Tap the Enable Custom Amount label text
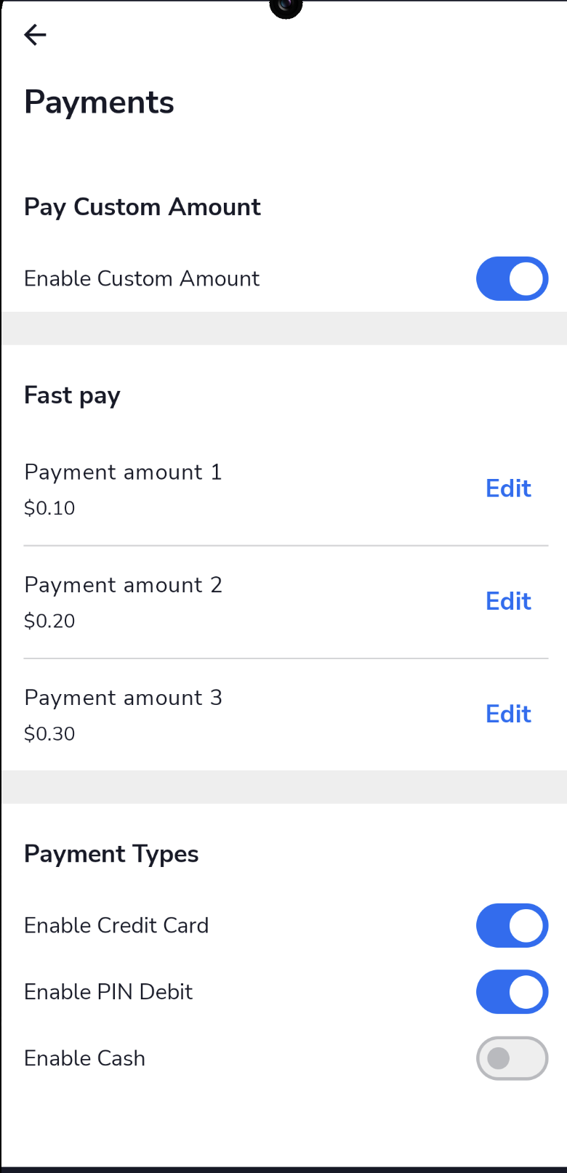Screen dimensions: 567x1173 point(142,278)
